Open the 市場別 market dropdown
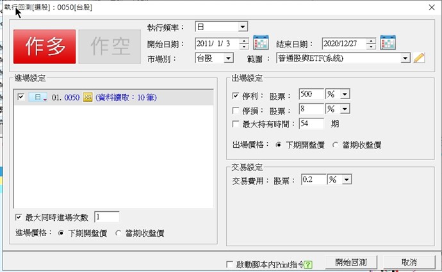Image resolution: width=442 pixels, height=272 pixels. [x=228, y=58]
